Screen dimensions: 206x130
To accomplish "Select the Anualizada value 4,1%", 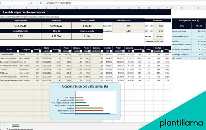I will point(128,31).
